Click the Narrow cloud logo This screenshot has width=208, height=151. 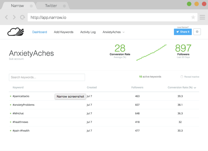pyautogui.click(x=16, y=32)
